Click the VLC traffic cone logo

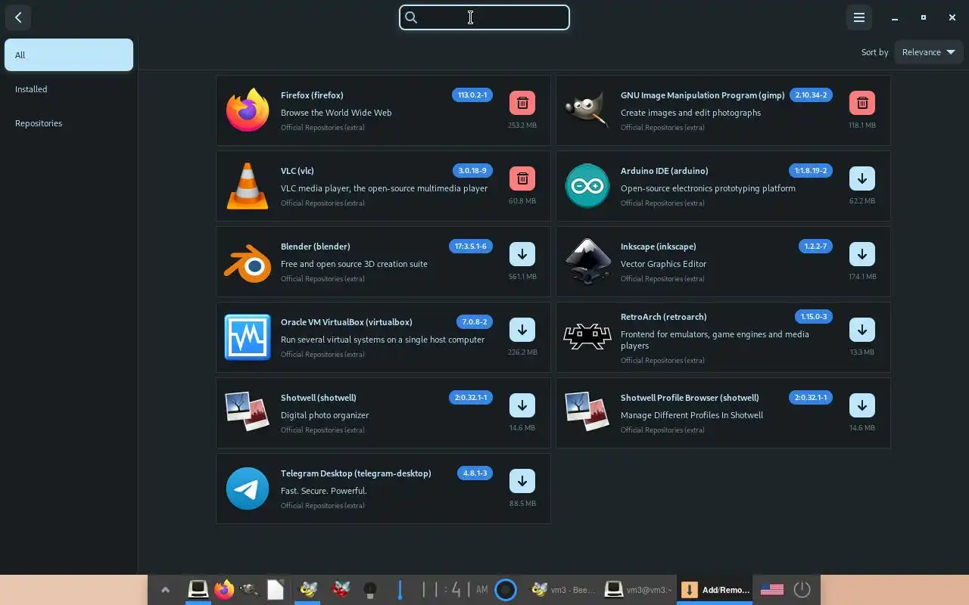[248, 186]
